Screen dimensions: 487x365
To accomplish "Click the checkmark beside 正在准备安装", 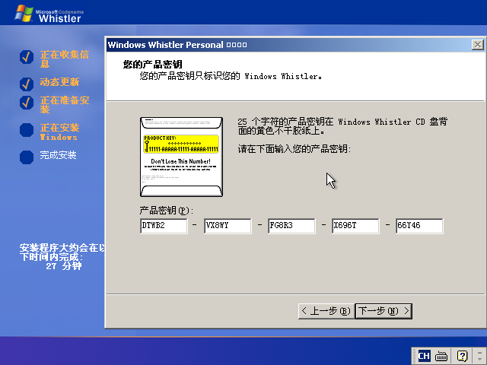I will click(27, 103).
